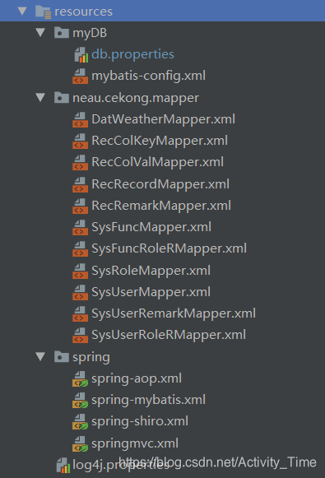Click the spring-aop.xml Spring config icon

pos(80,378)
